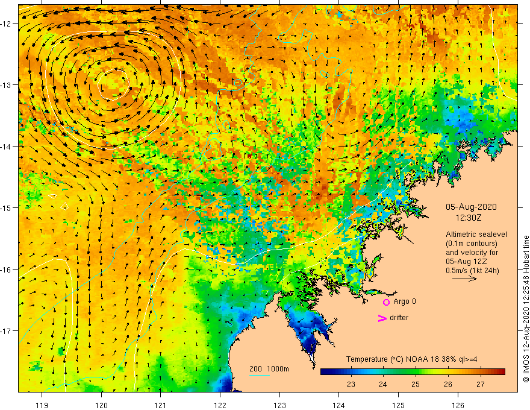Click the innermost white contour at eddy center
Screen dimensions: 530x410
(x=114, y=85)
